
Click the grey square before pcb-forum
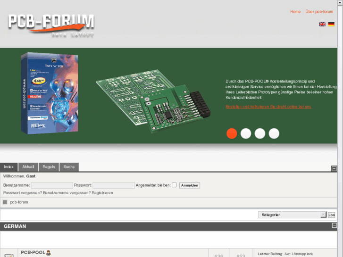tap(5, 202)
